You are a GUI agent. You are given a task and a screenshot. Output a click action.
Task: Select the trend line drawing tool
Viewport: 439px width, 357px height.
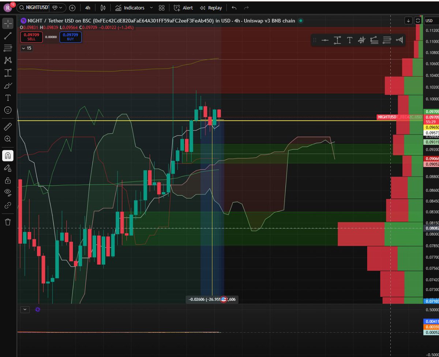pyautogui.click(x=8, y=35)
